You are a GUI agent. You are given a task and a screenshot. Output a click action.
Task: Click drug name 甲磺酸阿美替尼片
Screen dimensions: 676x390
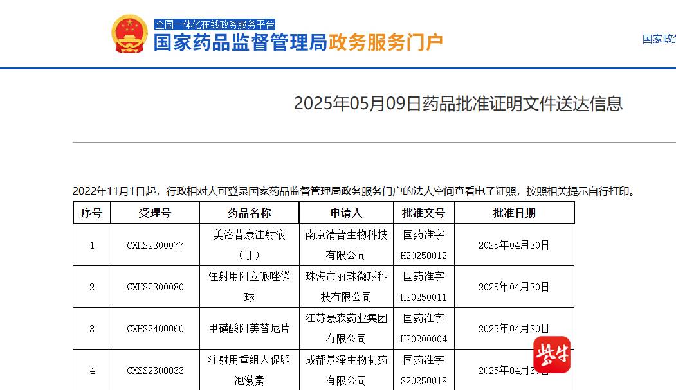tap(249, 329)
